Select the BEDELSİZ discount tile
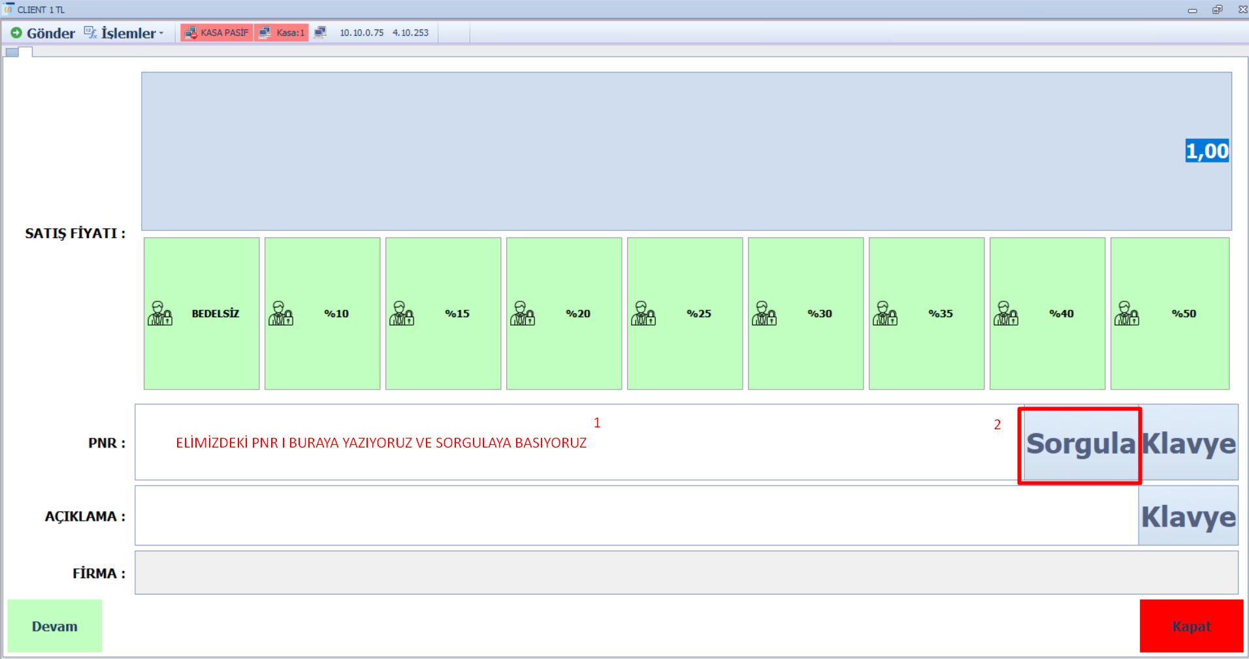1249x659 pixels. click(201, 314)
